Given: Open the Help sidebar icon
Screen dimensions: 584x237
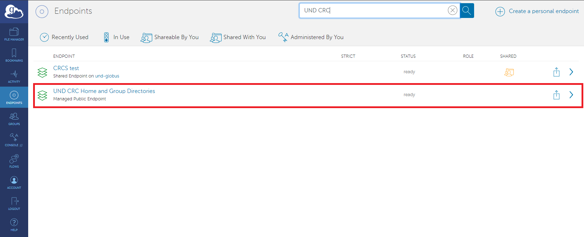Looking at the screenshot, I should point(14,225).
